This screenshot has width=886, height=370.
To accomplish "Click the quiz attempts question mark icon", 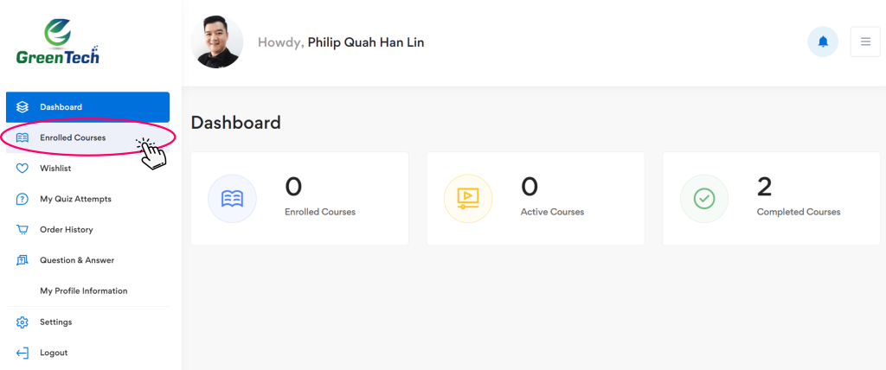I will point(23,199).
